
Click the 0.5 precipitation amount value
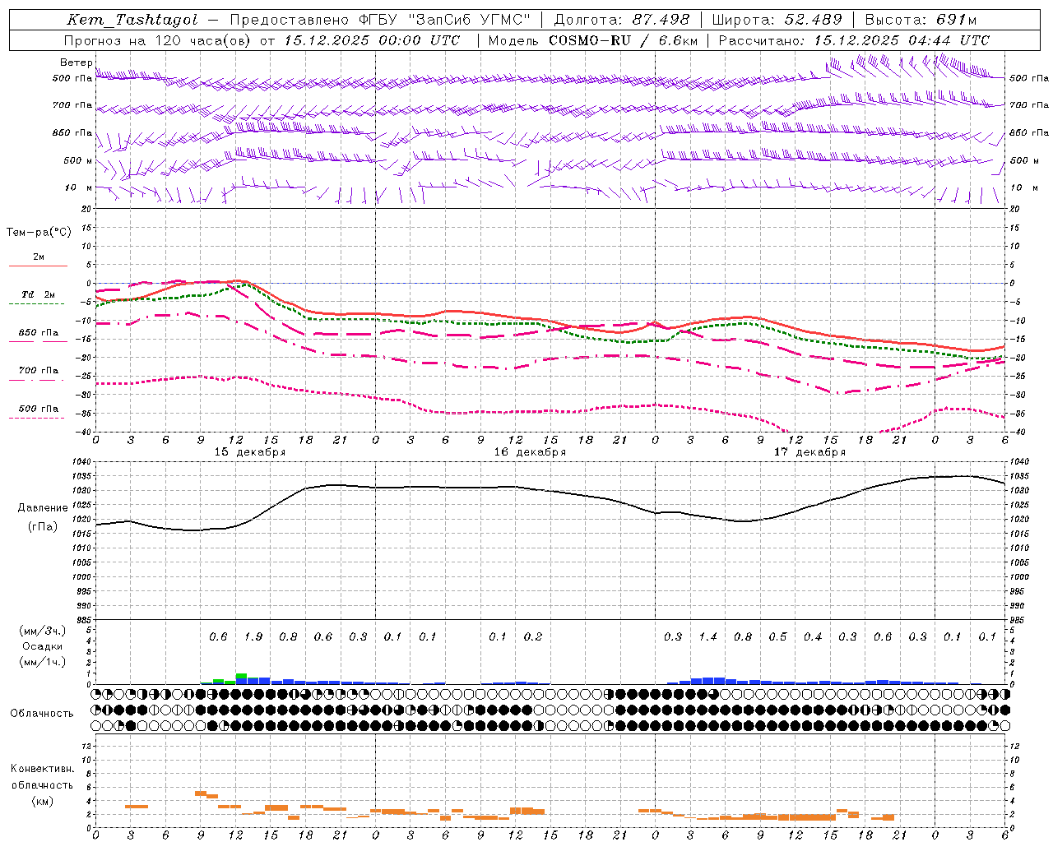point(778,636)
